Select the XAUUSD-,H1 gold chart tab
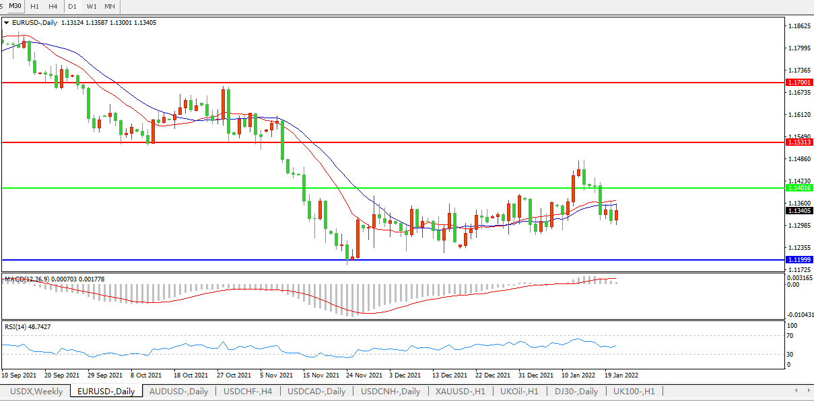Viewport: 814px width, 401px height. pos(459,391)
